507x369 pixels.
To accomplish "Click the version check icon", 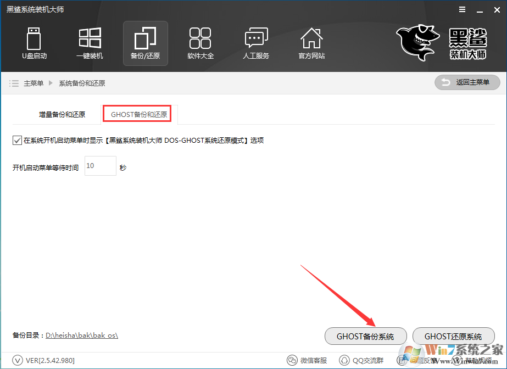I will point(18,360).
